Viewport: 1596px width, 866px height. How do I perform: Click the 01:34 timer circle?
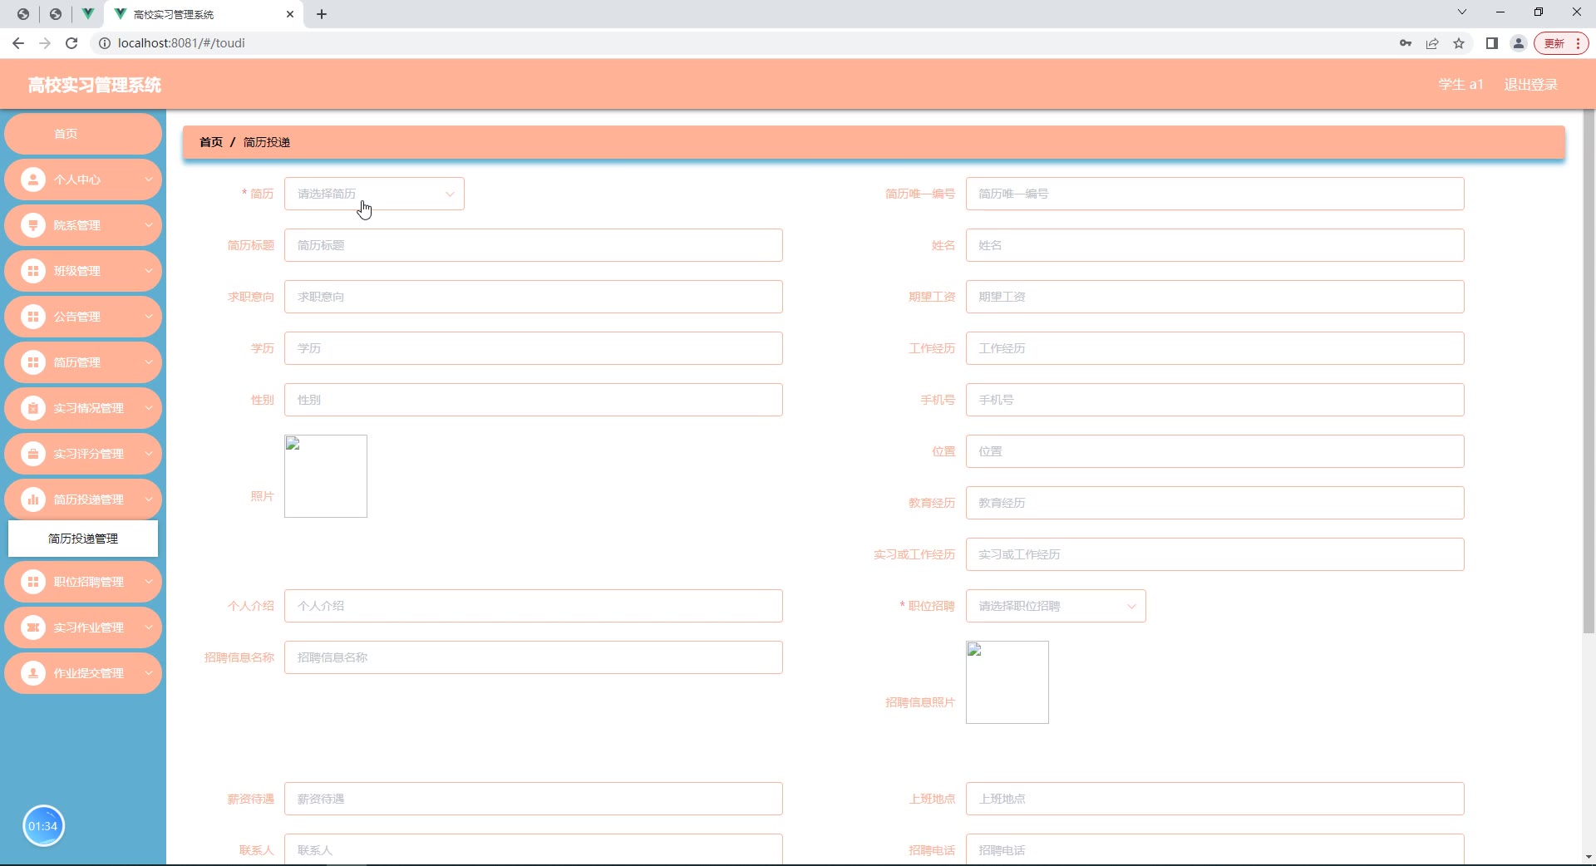click(x=43, y=826)
